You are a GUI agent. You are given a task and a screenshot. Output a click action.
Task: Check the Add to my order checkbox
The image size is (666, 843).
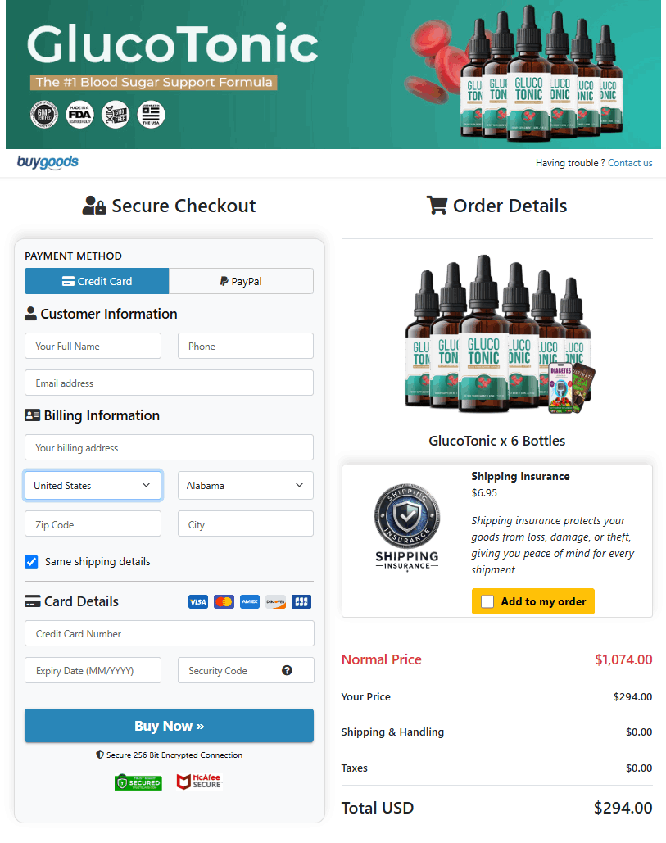(x=487, y=601)
